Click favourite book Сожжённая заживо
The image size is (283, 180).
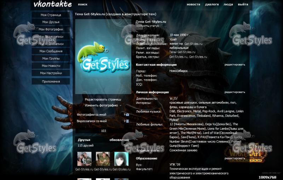tap(183, 150)
